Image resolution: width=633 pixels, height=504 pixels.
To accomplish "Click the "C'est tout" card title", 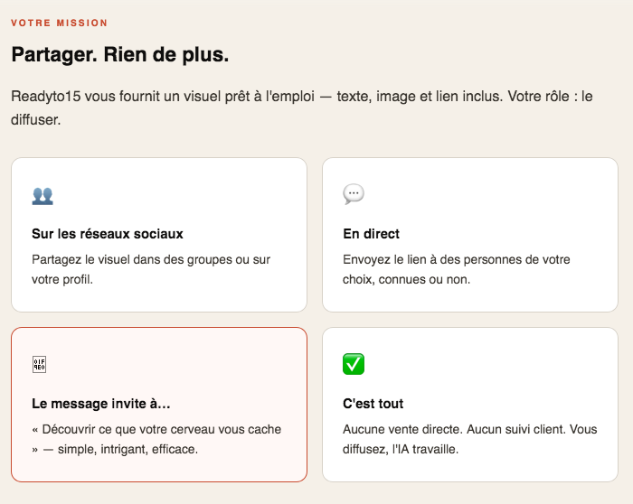I will (x=373, y=404).
